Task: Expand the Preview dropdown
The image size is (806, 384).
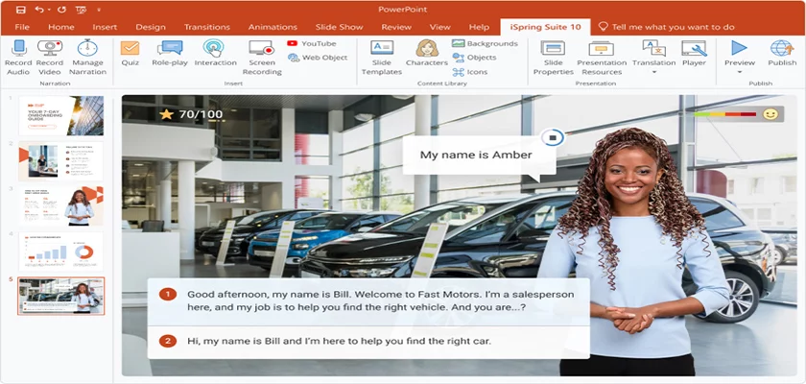Action: (739, 72)
